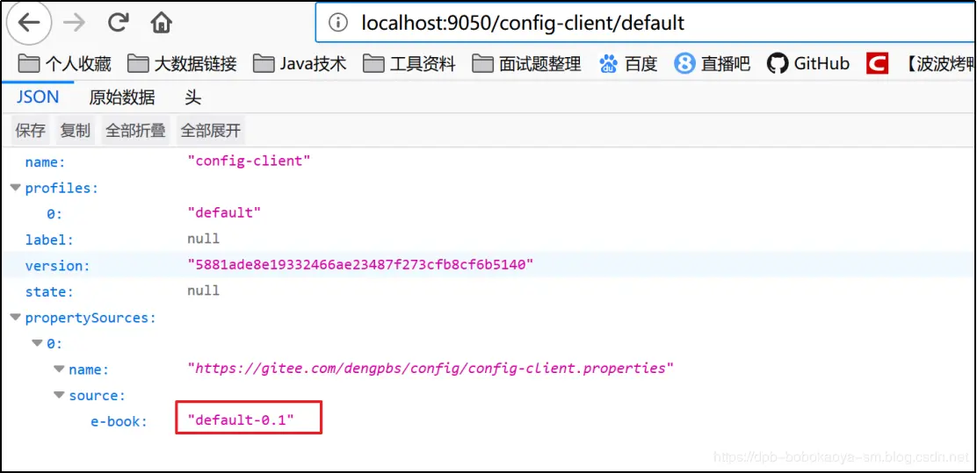The width and height of the screenshot is (977, 473).
Task: Open the 大数据链接 bookmark folder
Action: coord(182,63)
